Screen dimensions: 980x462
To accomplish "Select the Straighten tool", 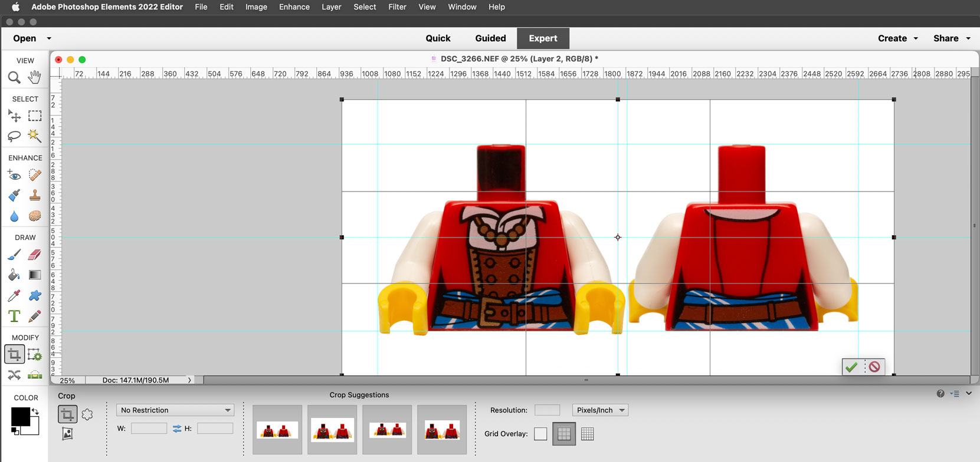I will tap(35, 375).
